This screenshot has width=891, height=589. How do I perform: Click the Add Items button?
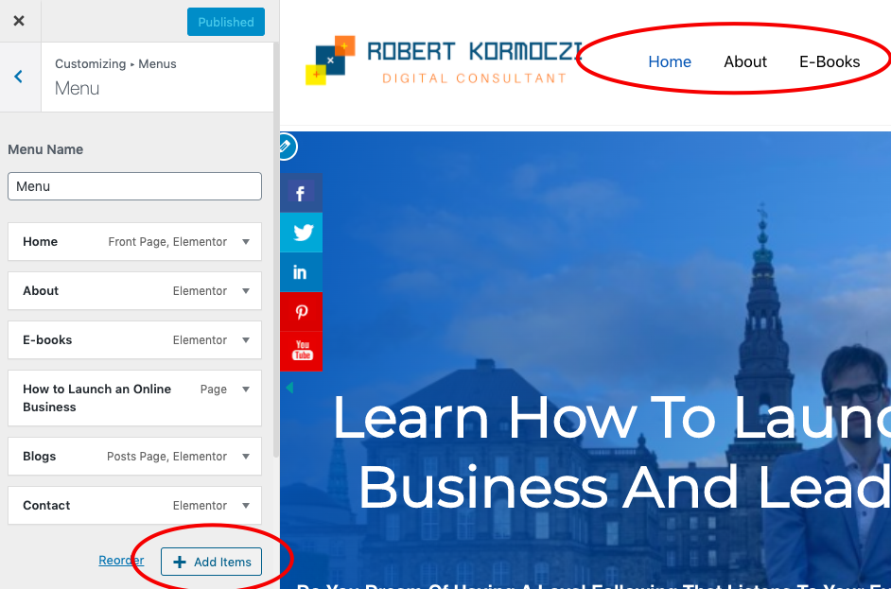211,562
